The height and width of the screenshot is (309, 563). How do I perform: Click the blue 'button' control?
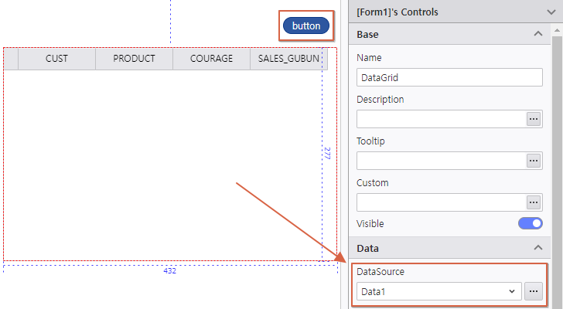coord(306,26)
